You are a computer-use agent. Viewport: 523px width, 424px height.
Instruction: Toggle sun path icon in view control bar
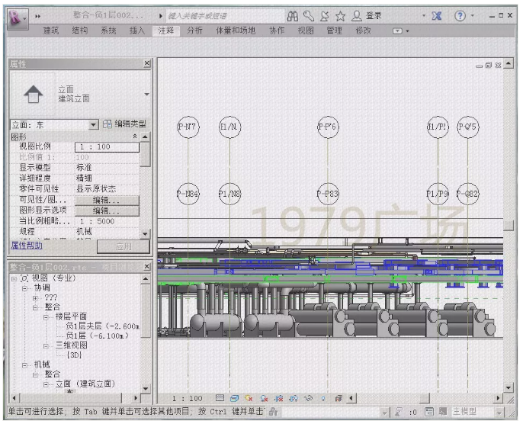[249, 398]
